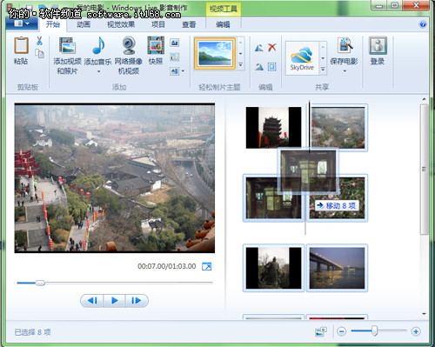Open the webcam video (网络摄像机视频) tool

(129, 55)
